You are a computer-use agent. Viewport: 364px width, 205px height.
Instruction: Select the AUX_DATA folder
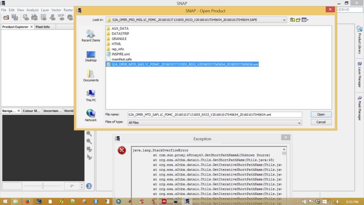tap(117, 28)
